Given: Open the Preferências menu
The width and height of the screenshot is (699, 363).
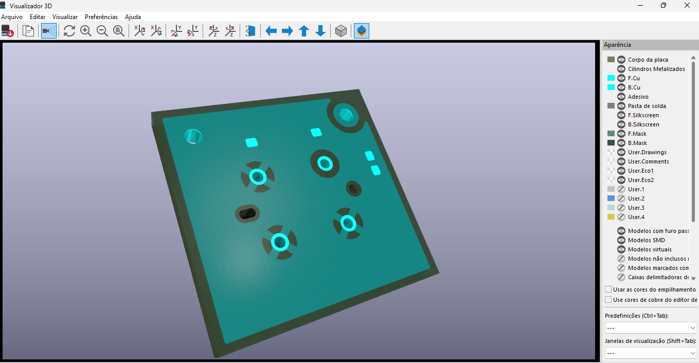Looking at the screenshot, I should point(101,17).
